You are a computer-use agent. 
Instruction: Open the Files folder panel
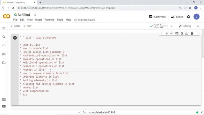tap(4, 63)
